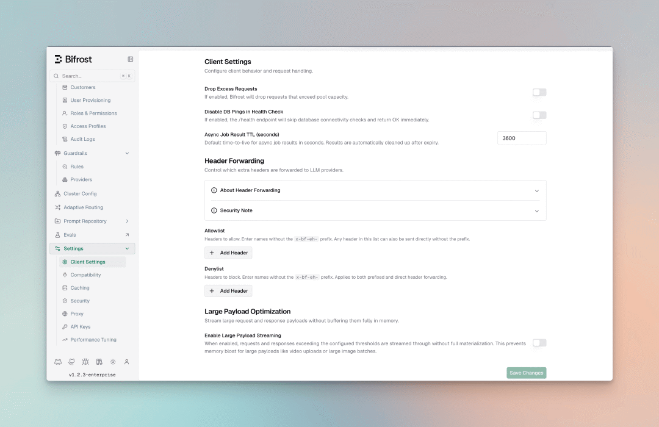Open the Discord community icon

[x=58, y=362]
